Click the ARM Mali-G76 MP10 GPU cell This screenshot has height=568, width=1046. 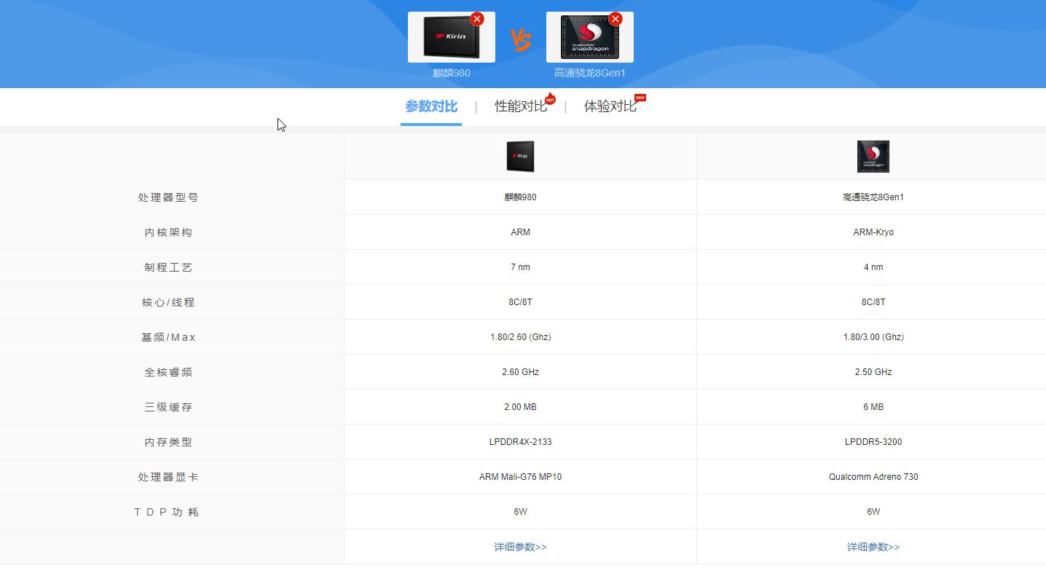click(x=520, y=477)
